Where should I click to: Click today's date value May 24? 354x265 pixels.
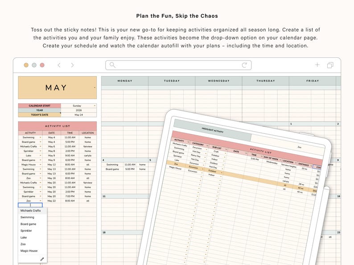pyautogui.click(x=78, y=115)
